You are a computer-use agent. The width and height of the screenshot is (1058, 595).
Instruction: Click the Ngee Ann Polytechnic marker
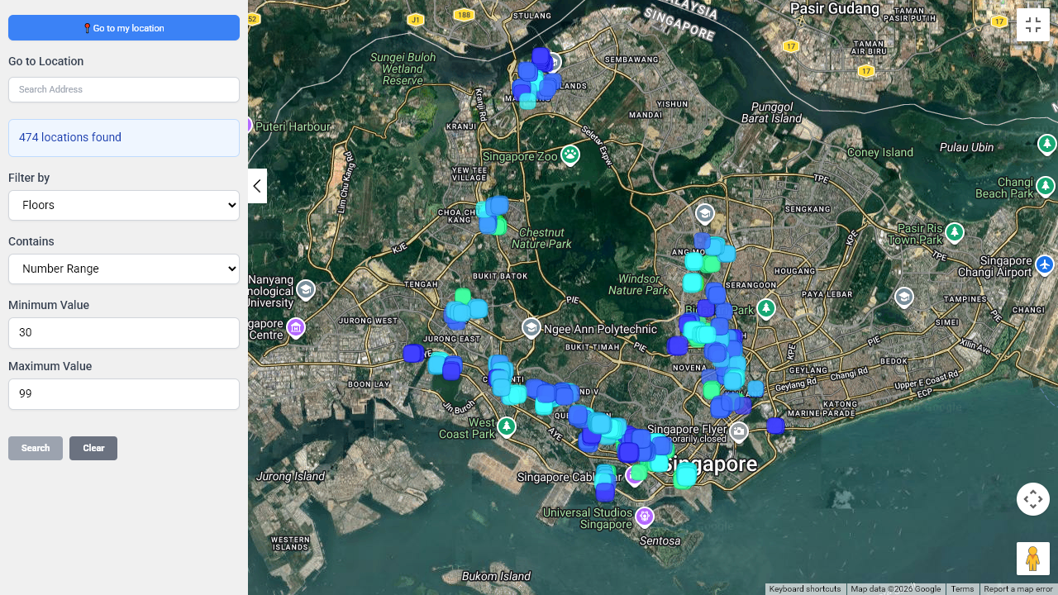coord(531,328)
